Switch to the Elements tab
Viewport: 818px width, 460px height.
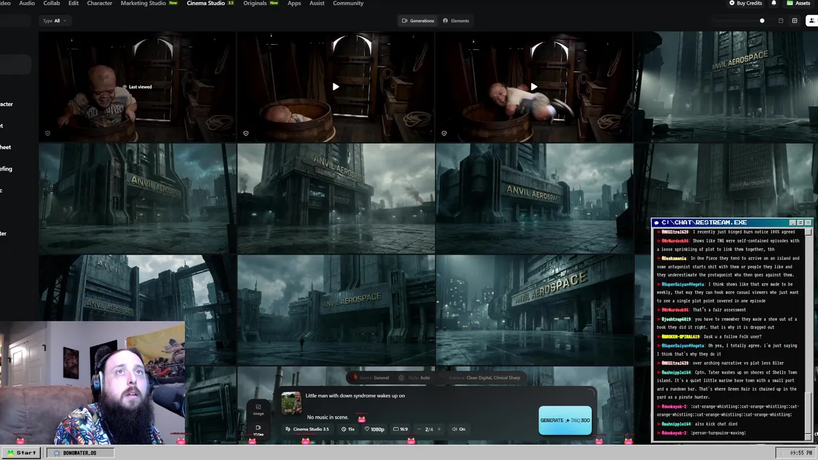[456, 20]
